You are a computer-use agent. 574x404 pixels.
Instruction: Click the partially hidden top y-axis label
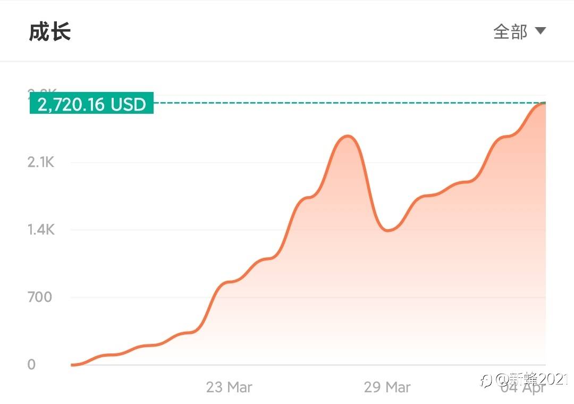[43, 93]
